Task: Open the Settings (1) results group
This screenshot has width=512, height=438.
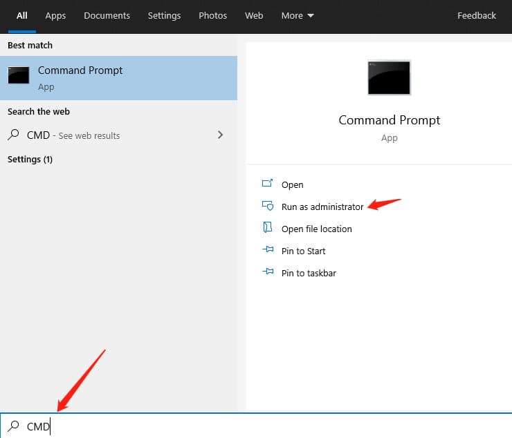Action: tap(30, 160)
